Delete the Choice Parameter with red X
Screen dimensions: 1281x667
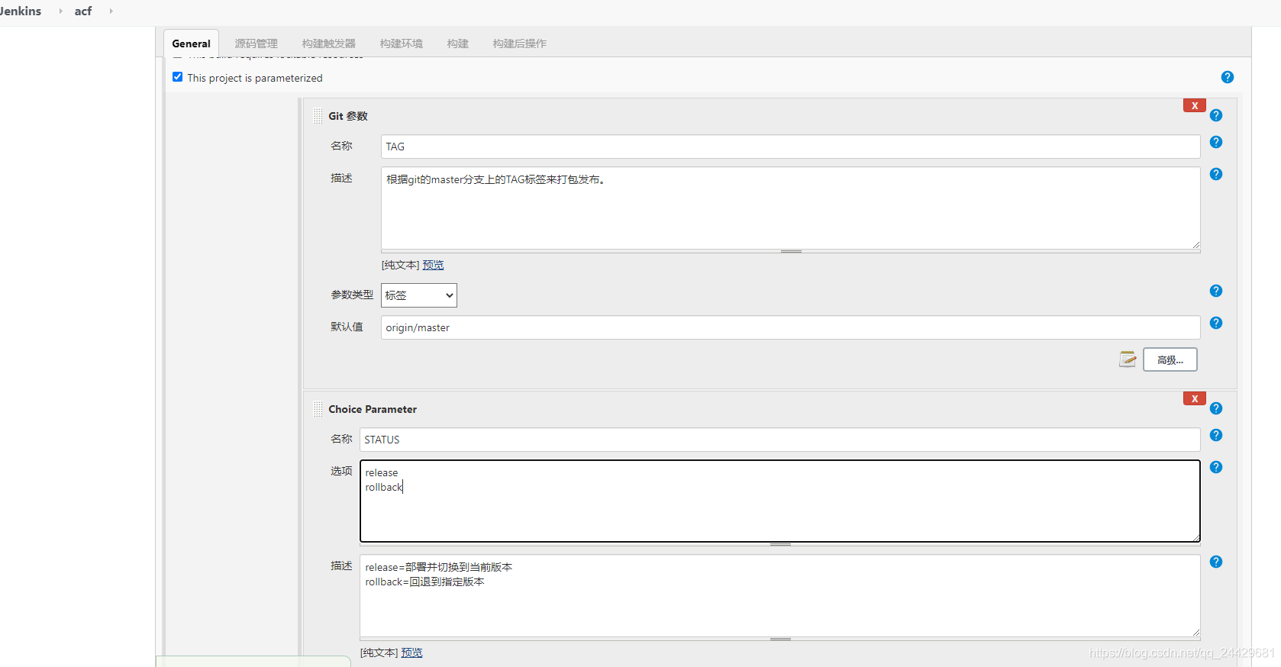click(x=1194, y=398)
